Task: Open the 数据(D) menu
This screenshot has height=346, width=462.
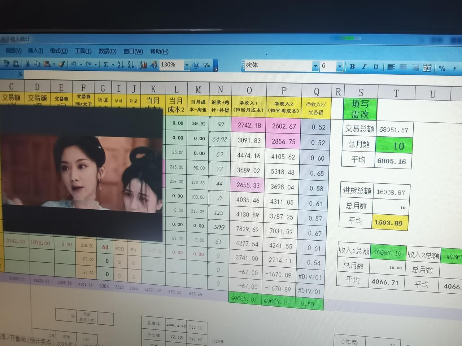Action: 107,51
